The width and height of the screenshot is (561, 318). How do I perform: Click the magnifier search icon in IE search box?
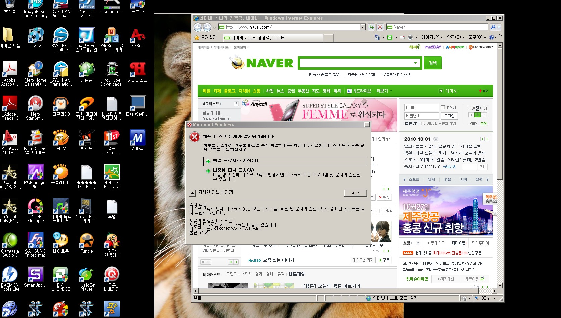coord(493,27)
